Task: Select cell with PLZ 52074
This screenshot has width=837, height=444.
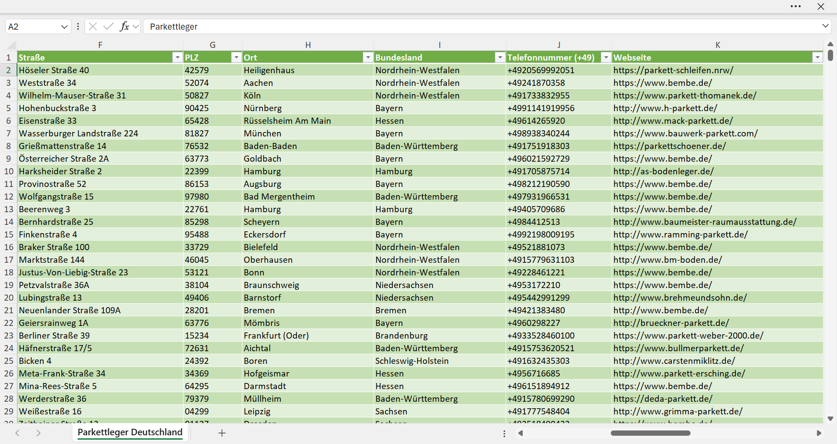Action: (x=213, y=83)
